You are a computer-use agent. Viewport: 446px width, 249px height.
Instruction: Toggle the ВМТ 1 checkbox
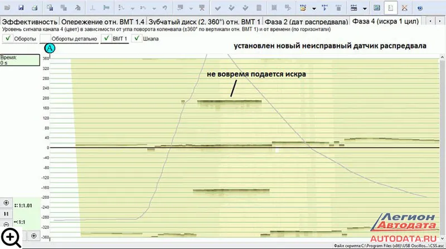[x=106, y=39]
